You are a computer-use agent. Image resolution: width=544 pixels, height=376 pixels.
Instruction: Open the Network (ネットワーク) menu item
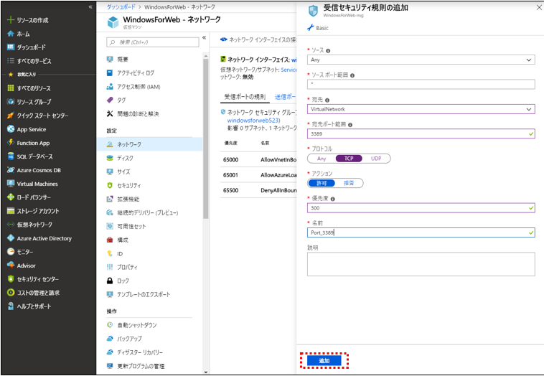(x=149, y=144)
